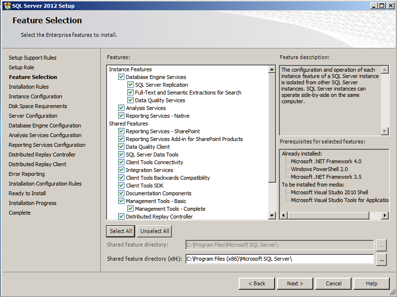
Task: Uncheck Database Engine Services feature
Action: (x=122, y=77)
